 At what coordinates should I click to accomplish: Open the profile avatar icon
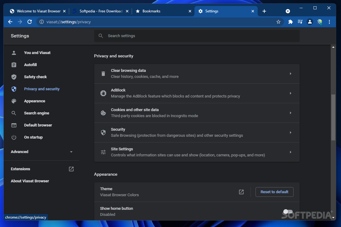310,22
